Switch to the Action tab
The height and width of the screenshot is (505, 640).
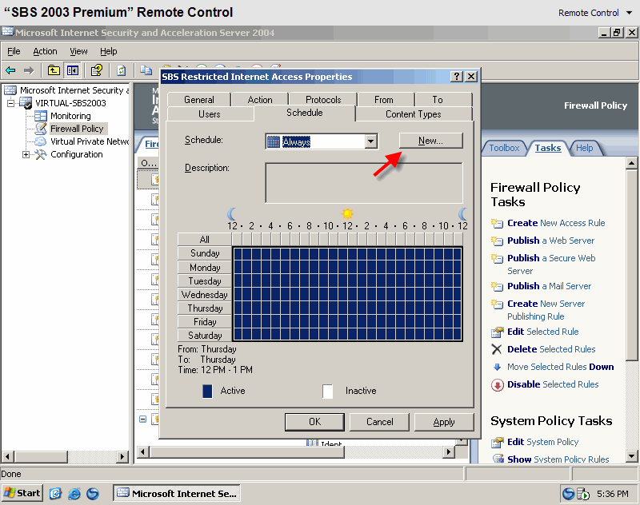pyautogui.click(x=260, y=100)
